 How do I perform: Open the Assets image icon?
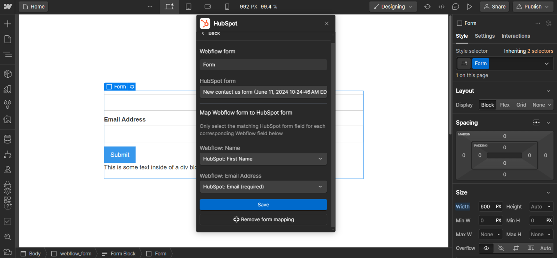(x=7, y=120)
